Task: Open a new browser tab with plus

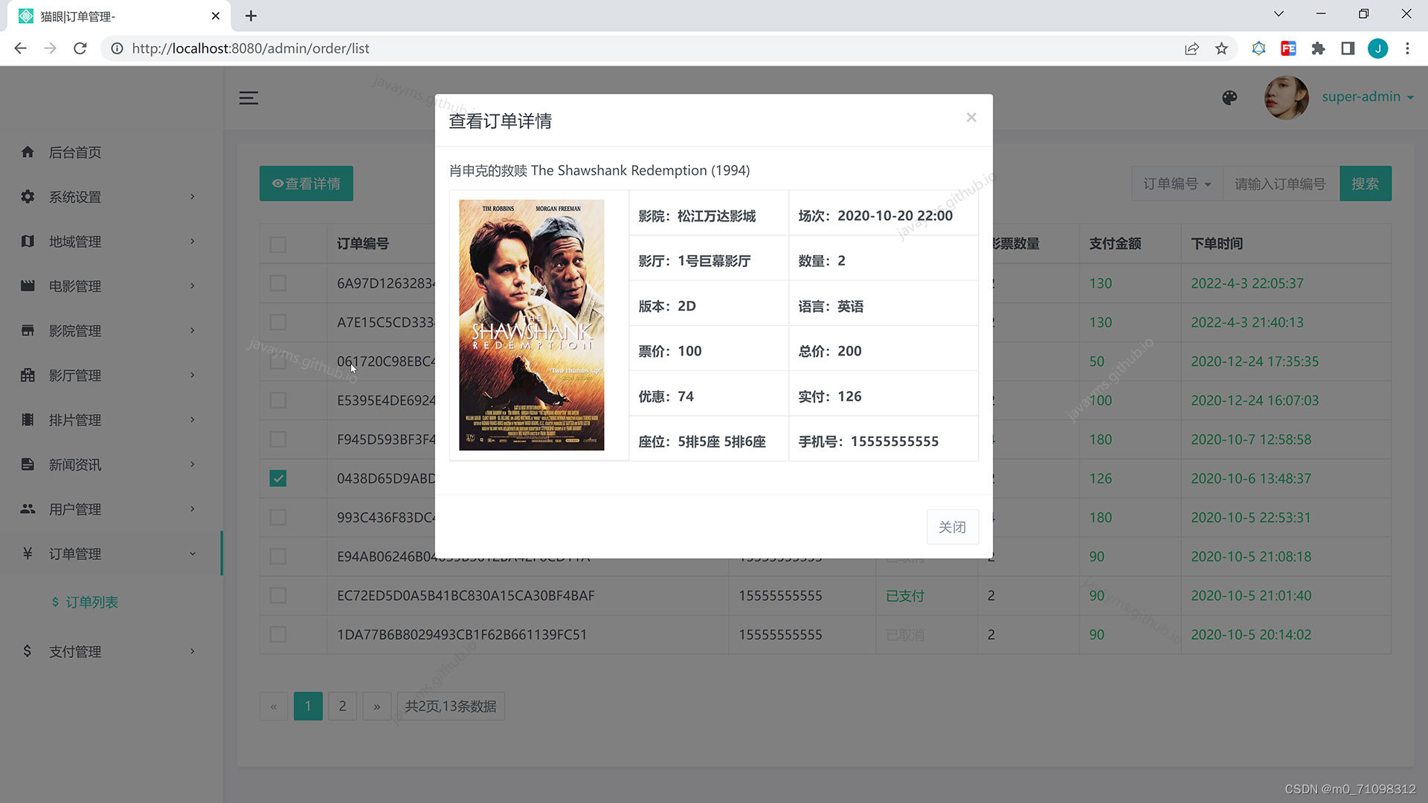Action: coord(251,16)
